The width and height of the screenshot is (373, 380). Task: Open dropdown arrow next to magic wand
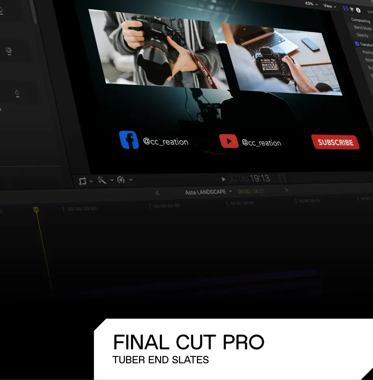[112, 180]
